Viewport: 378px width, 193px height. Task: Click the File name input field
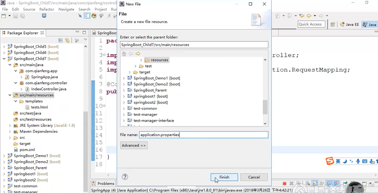(204, 135)
